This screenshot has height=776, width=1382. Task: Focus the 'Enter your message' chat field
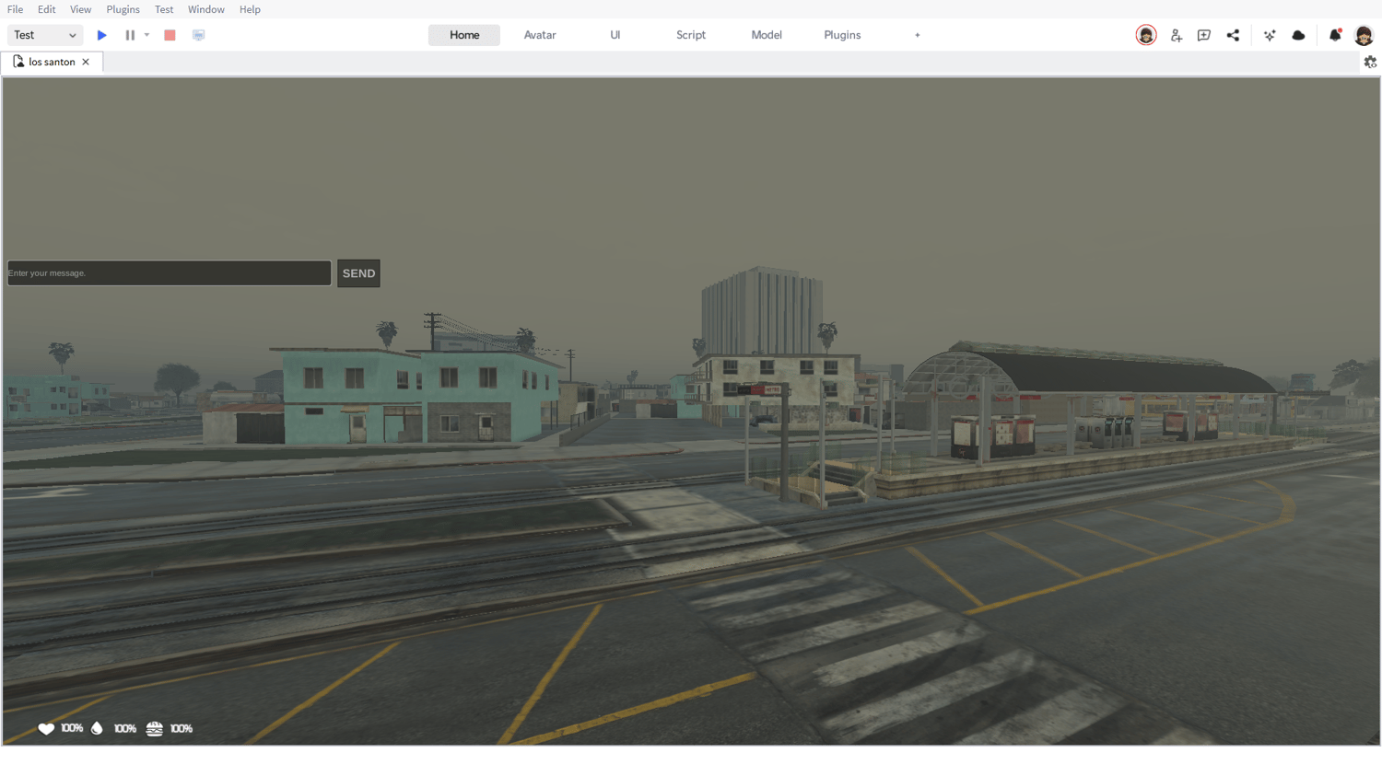[x=170, y=272]
